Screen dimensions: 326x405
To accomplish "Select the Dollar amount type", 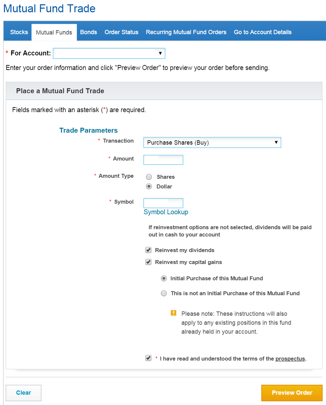I will click(149, 186).
